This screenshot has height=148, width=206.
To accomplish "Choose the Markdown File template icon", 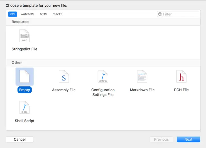I will point(142,77).
